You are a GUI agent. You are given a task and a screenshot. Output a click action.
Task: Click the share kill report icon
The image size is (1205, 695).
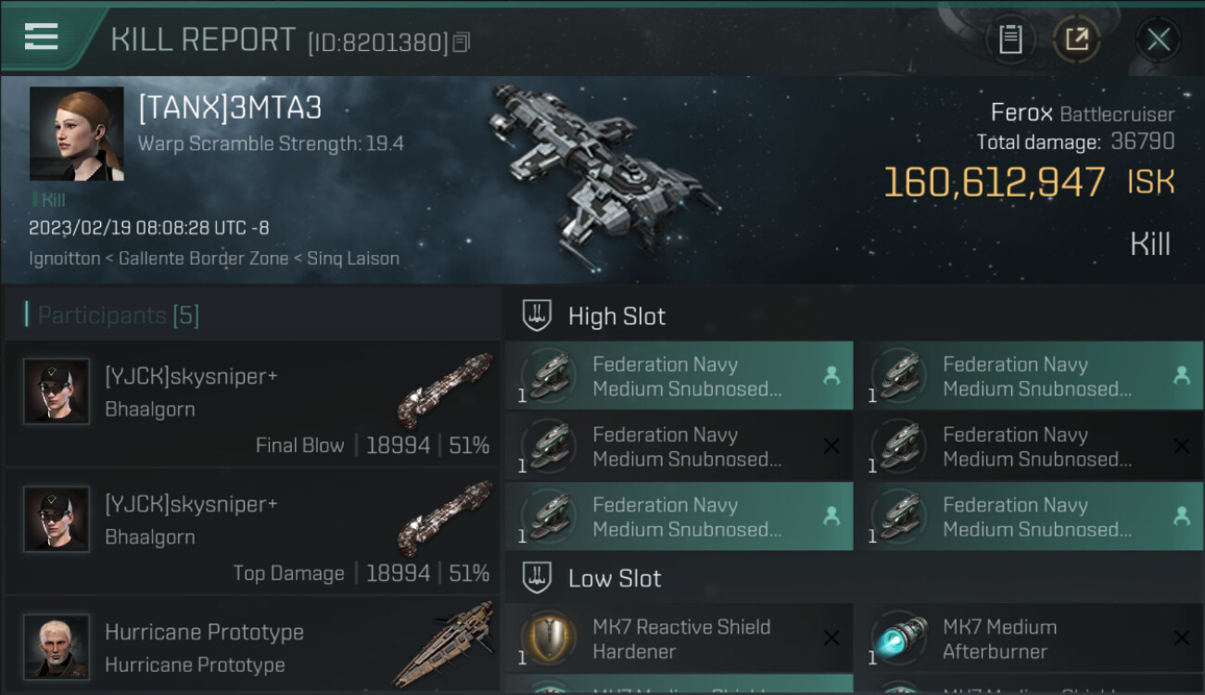pos(1076,40)
